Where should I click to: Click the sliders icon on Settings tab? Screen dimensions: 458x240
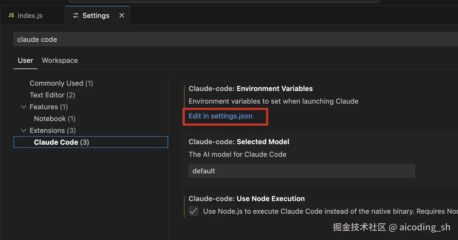[75, 15]
